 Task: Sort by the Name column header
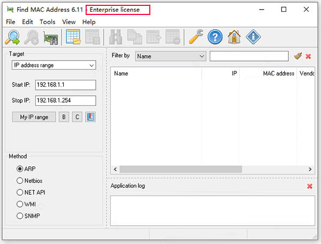156,73
